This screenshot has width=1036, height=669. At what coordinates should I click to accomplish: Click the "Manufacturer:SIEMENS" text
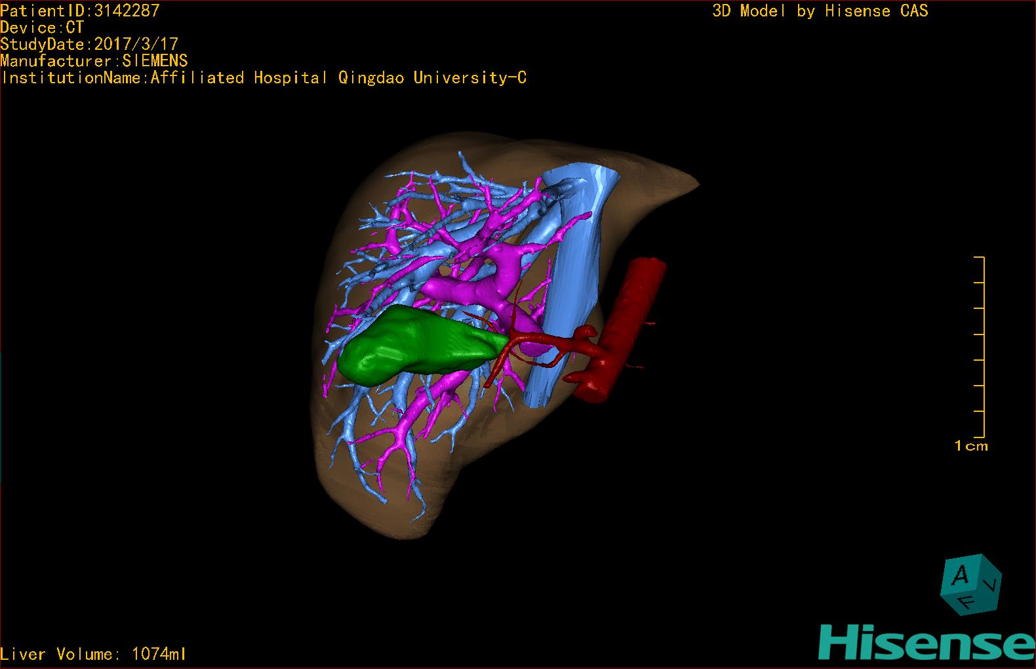pyautogui.click(x=94, y=61)
